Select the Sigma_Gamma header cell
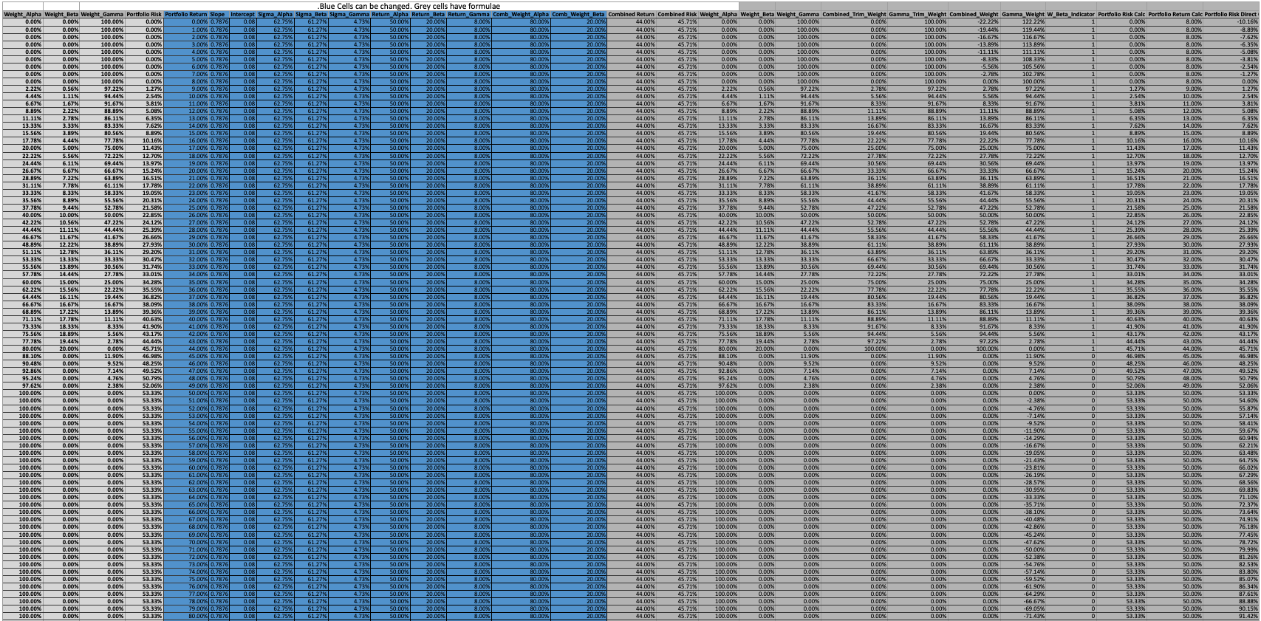 tap(349, 14)
